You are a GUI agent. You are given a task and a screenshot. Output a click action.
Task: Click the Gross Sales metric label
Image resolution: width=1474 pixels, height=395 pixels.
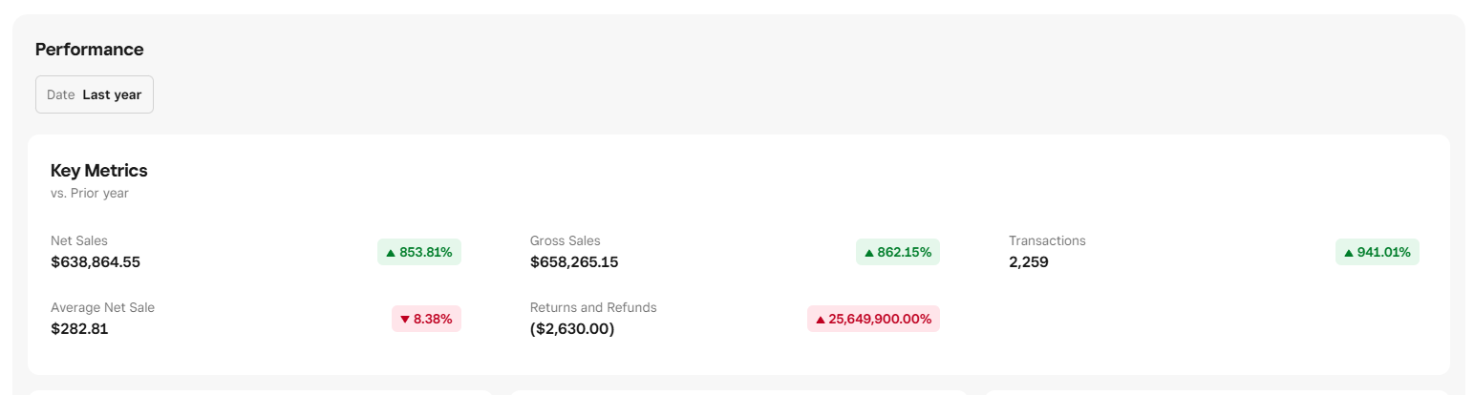click(566, 240)
